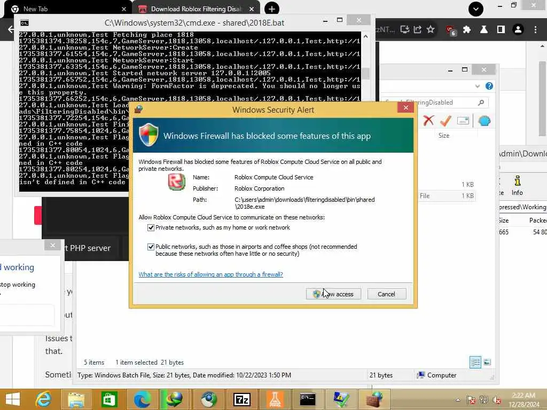The width and height of the screenshot is (547, 410).
Task: Select the Download Roblox Filtering Disabled tab
Action: tap(196, 9)
